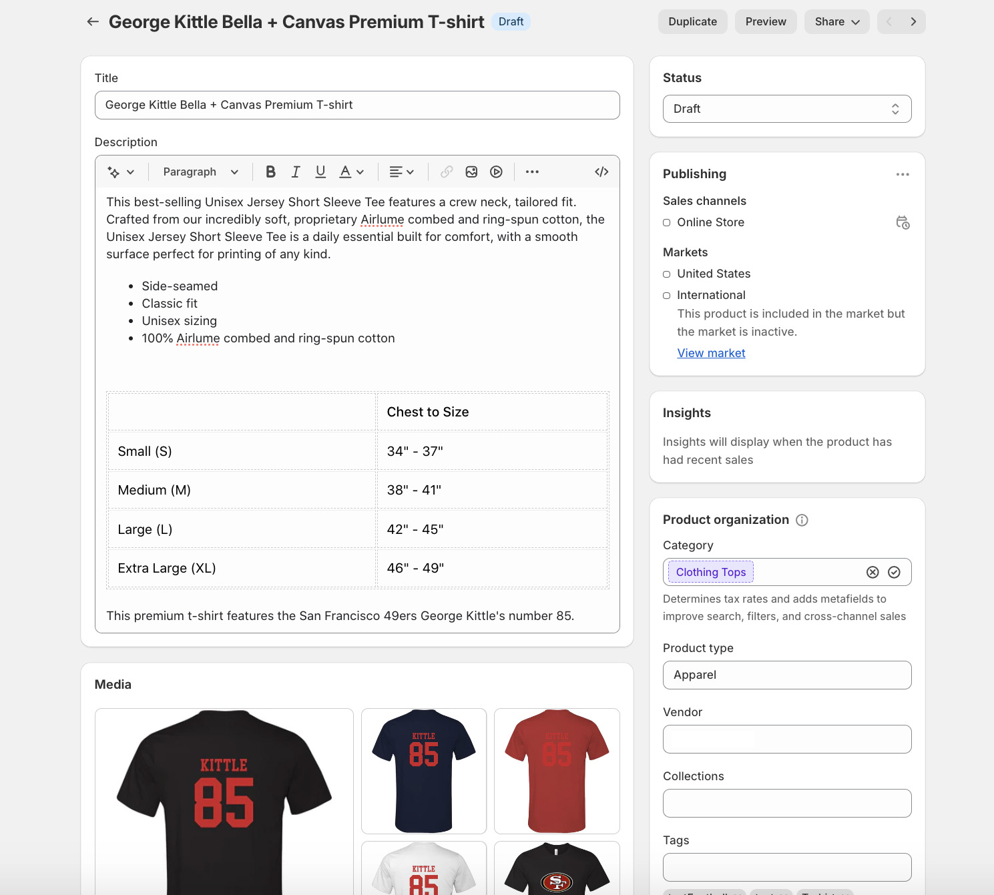
Task: Apply italic formatting in editor toolbar
Action: tap(295, 172)
